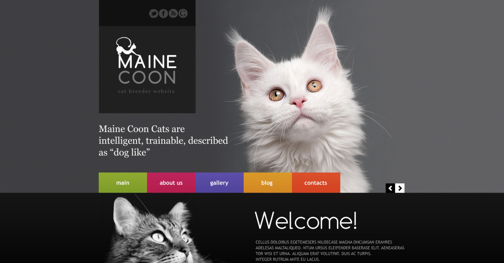
Task: Click the white cat silhouette logo icon
Action: [x=126, y=47]
